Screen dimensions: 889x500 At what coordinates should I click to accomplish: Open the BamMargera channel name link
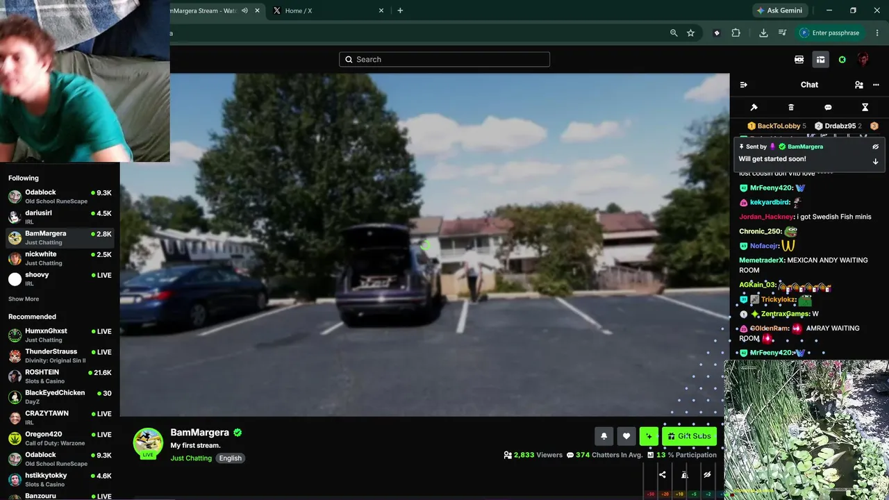(199, 433)
